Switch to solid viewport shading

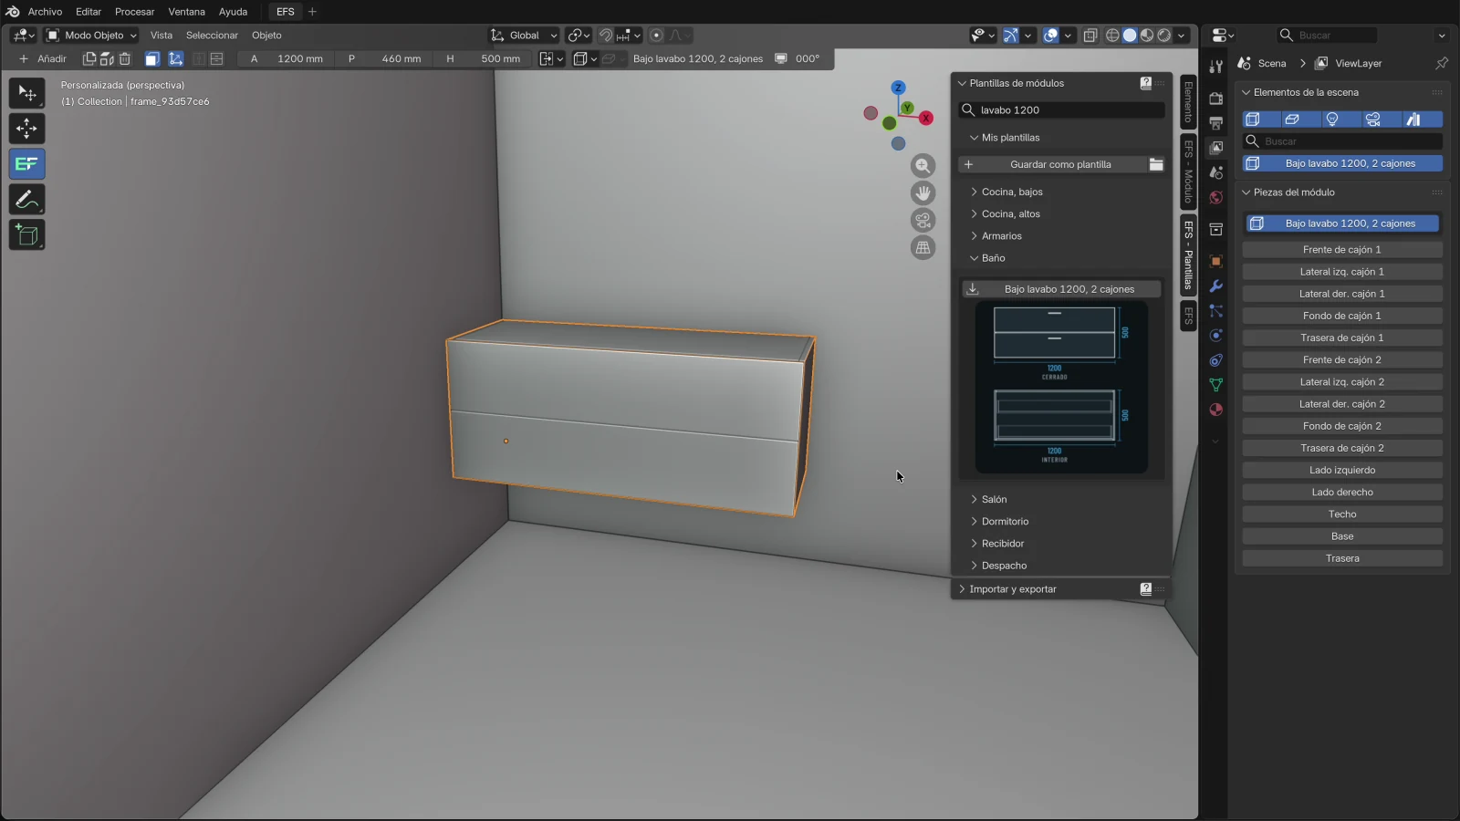1130,36
